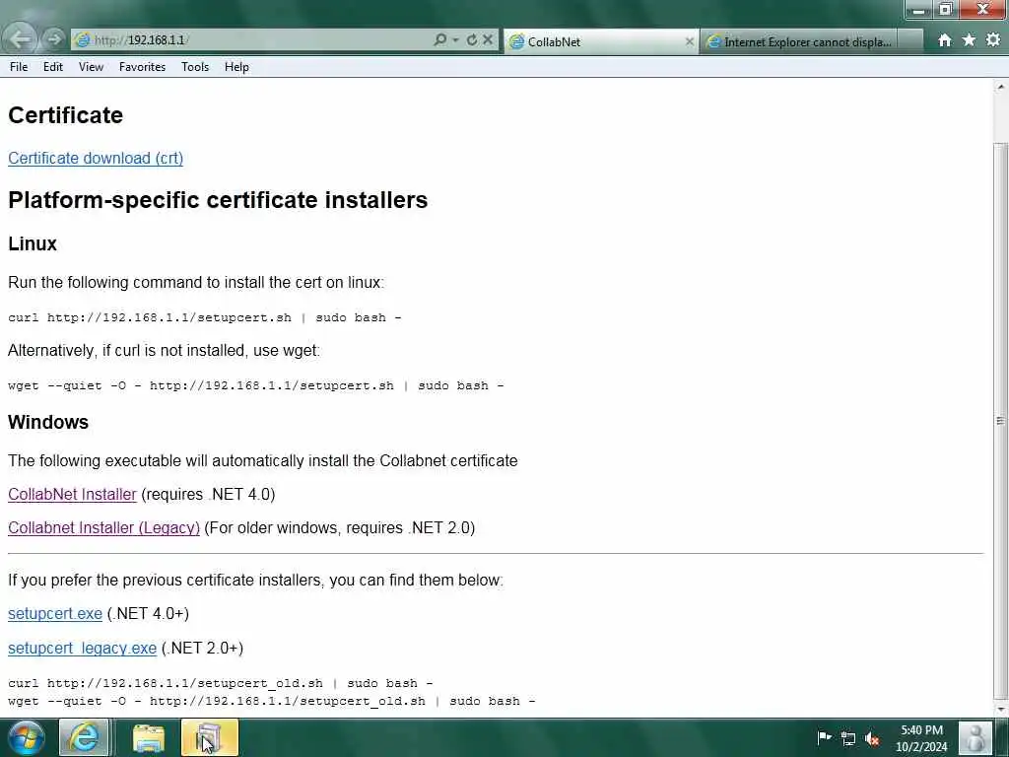Open the File menu
The height and width of the screenshot is (757, 1009).
tap(19, 67)
